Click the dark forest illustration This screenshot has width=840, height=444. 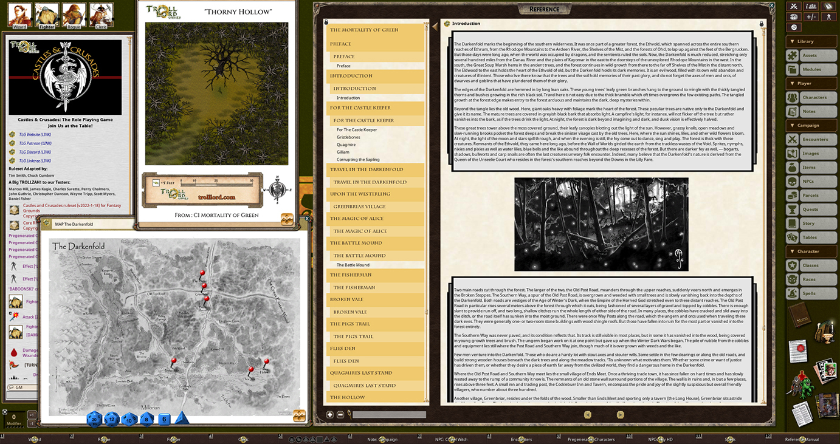601,224
